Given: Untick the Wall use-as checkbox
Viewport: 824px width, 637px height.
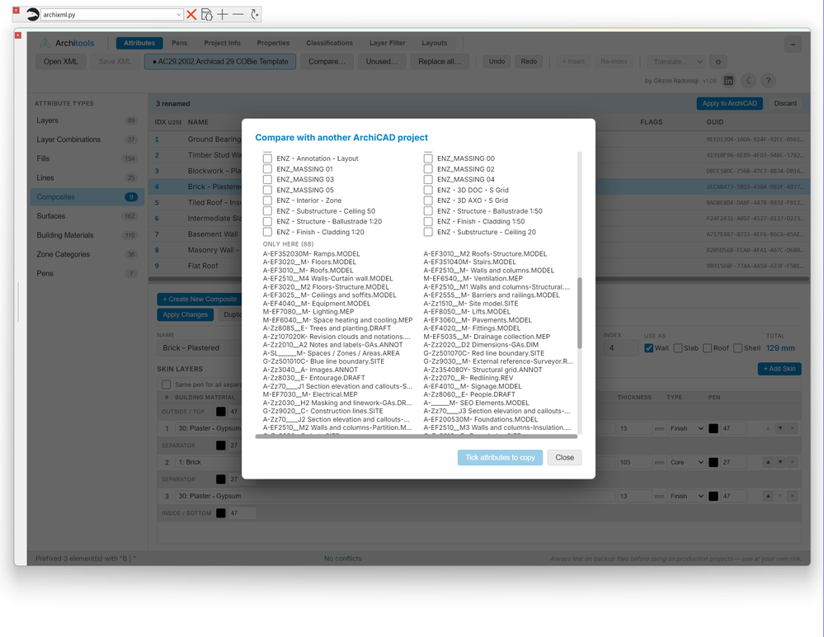Looking at the screenshot, I should click(x=648, y=348).
